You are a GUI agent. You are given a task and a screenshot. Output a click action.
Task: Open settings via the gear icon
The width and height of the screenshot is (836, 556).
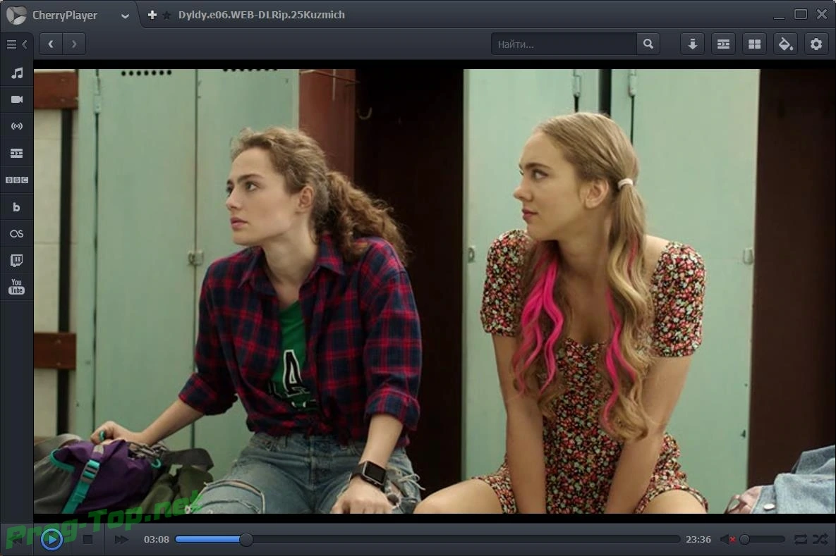[x=816, y=44]
